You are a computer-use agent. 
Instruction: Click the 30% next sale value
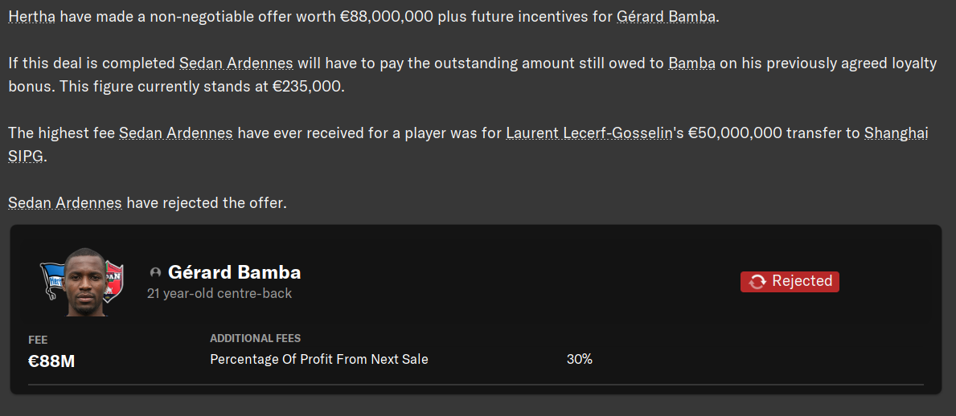pos(579,360)
